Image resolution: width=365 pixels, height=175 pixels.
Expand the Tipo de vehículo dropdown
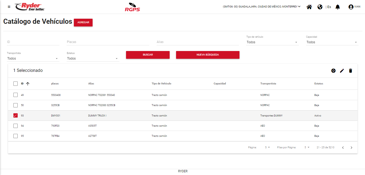(x=272, y=42)
